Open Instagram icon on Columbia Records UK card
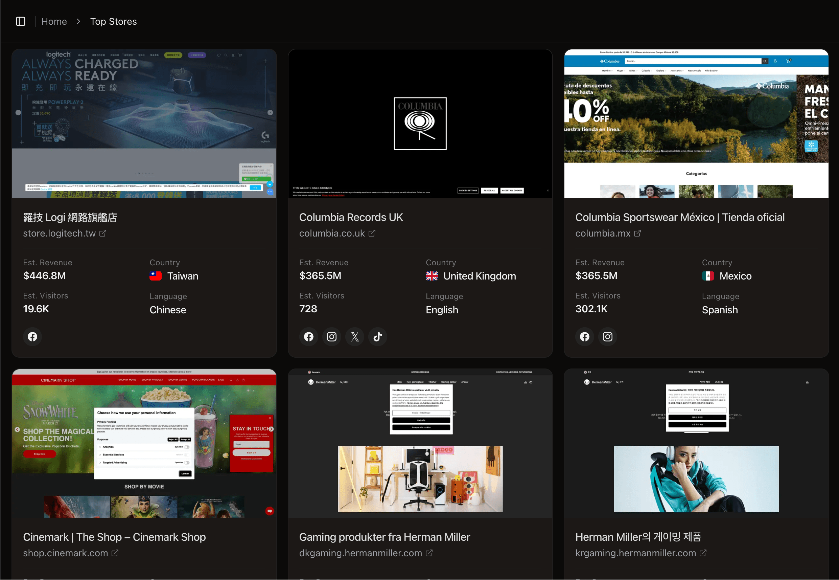 coord(332,336)
